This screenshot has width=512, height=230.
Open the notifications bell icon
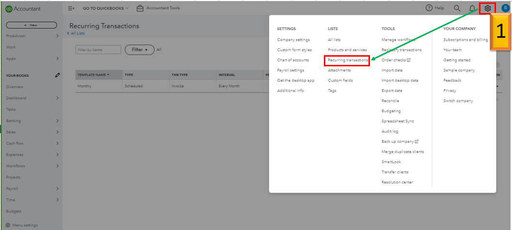coord(472,8)
